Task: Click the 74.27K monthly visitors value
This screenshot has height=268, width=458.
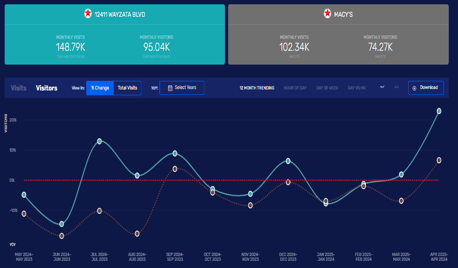Action: click(380, 47)
